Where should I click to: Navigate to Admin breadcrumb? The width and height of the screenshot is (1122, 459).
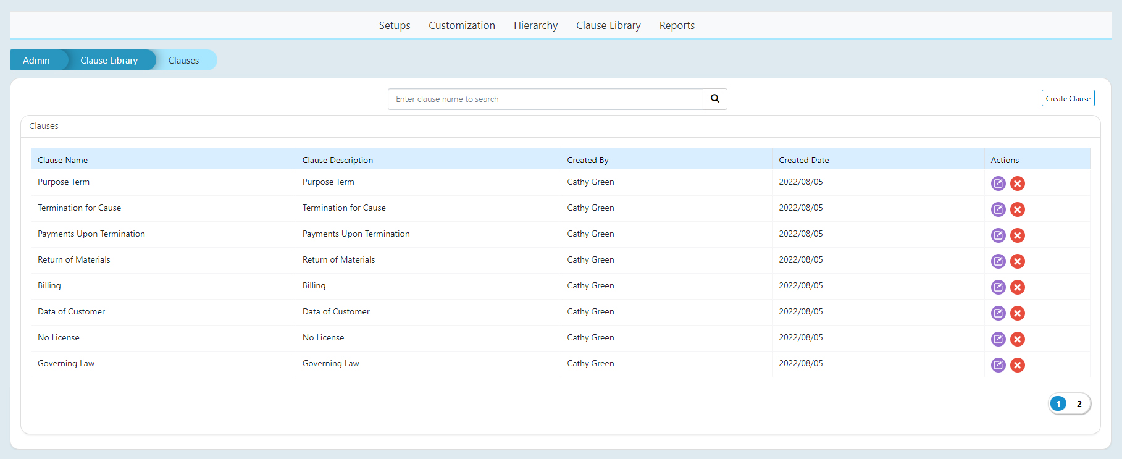coord(36,61)
